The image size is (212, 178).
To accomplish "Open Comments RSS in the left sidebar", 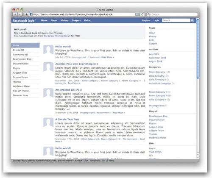I will [20, 55].
